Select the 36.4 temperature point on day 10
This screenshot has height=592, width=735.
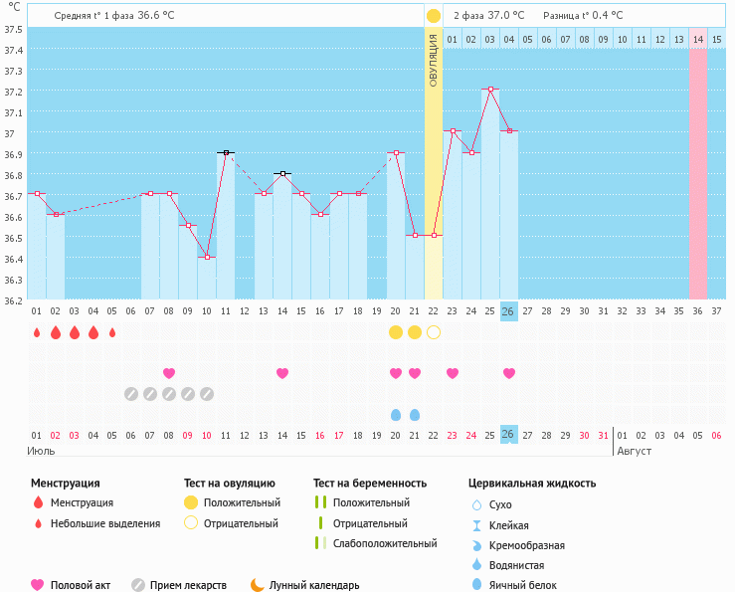(207, 257)
